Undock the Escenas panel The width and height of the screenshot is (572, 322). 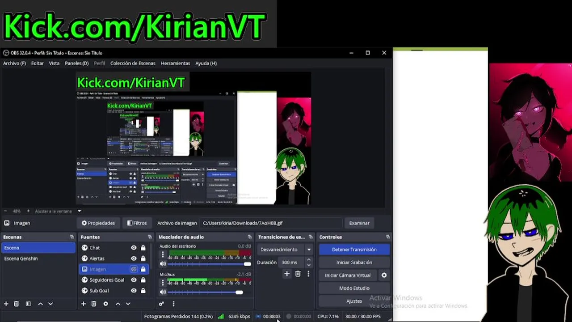(x=72, y=237)
